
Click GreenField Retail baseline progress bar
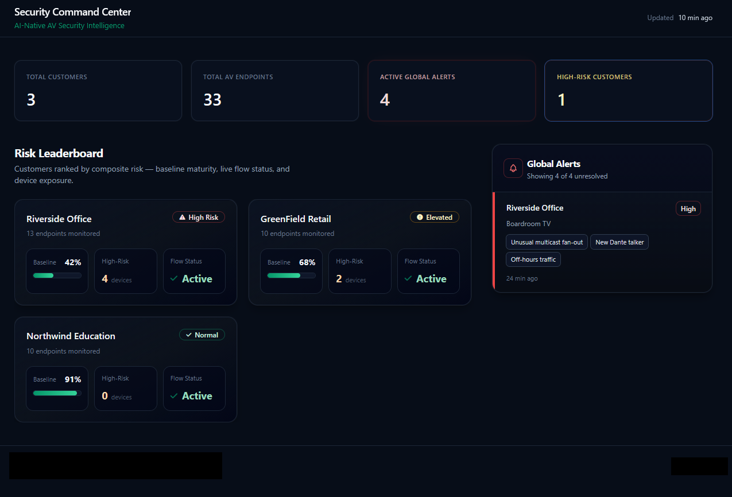tap(292, 275)
